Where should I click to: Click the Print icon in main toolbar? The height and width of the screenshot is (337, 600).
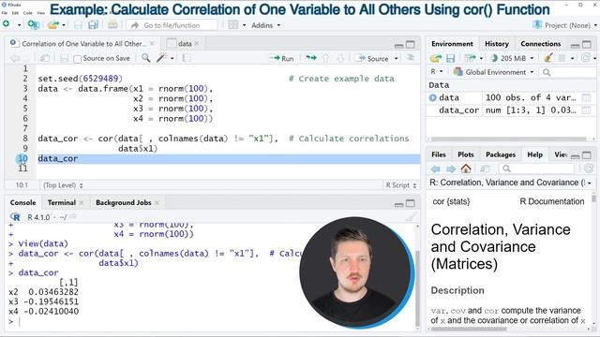coord(112,25)
